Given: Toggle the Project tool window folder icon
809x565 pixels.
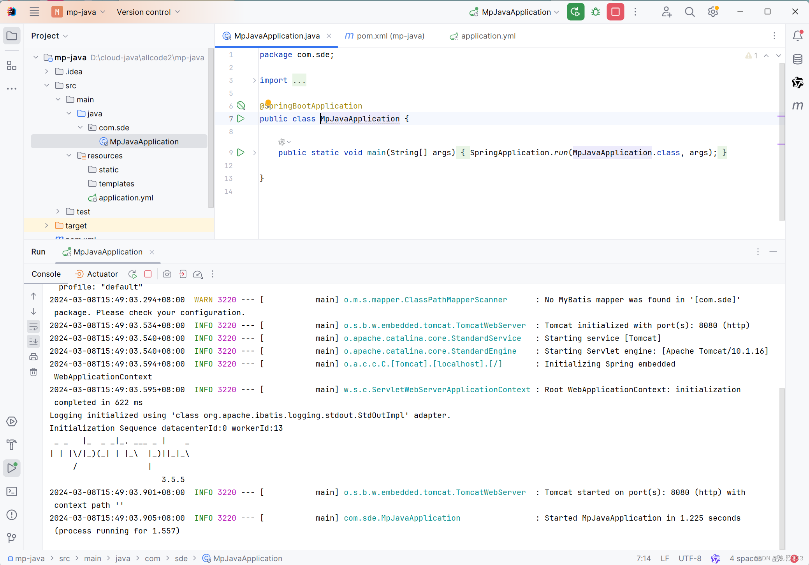Looking at the screenshot, I should (x=12, y=36).
